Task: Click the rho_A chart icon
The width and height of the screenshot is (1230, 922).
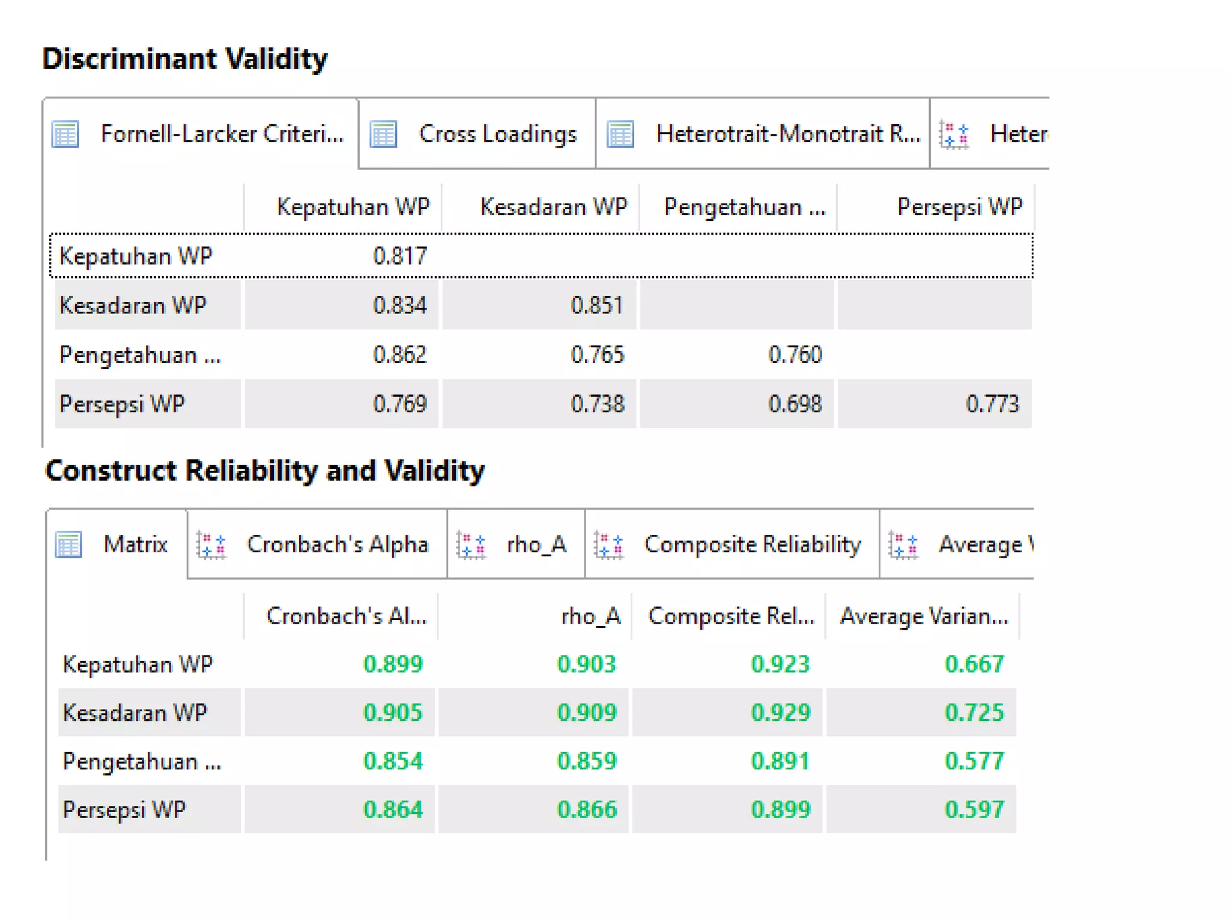Action: pos(471,545)
